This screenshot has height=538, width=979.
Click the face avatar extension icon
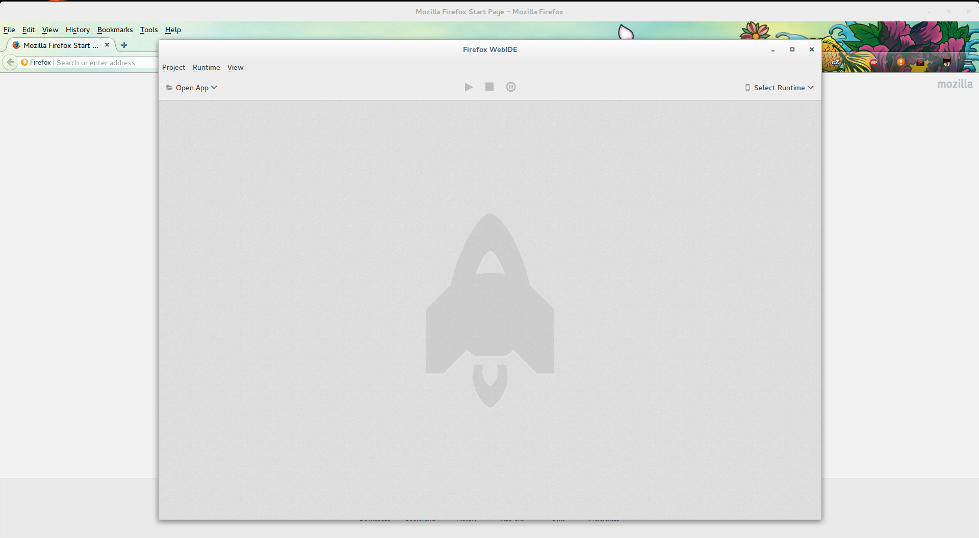pyautogui.click(x=947, y=62)
